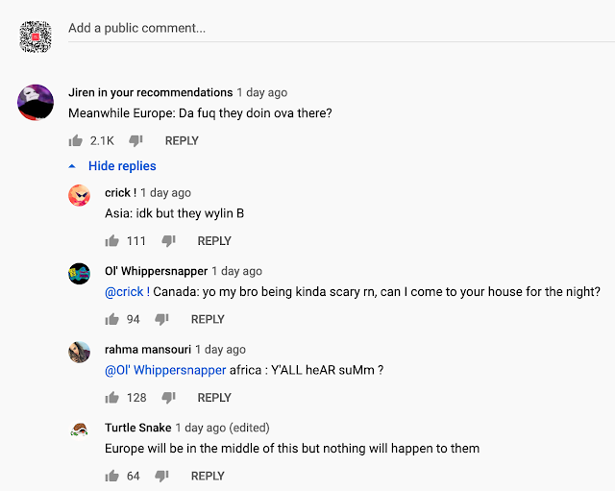Dislike the Jiren in your recommendations comment

click(135, 141)
